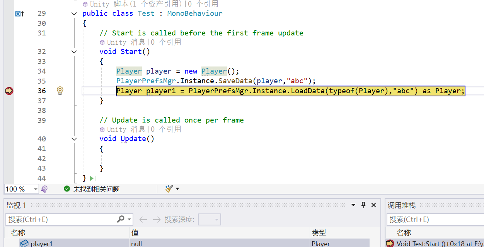Open the 100 % zoom level dropdown
484x247 pixels.
coord(36,189)
